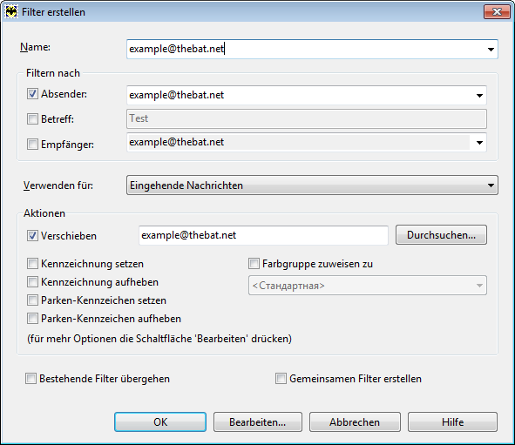515x445 pixels.
Task: Open advanced editor via Bearbeiten... button
Action: point(258,422)
